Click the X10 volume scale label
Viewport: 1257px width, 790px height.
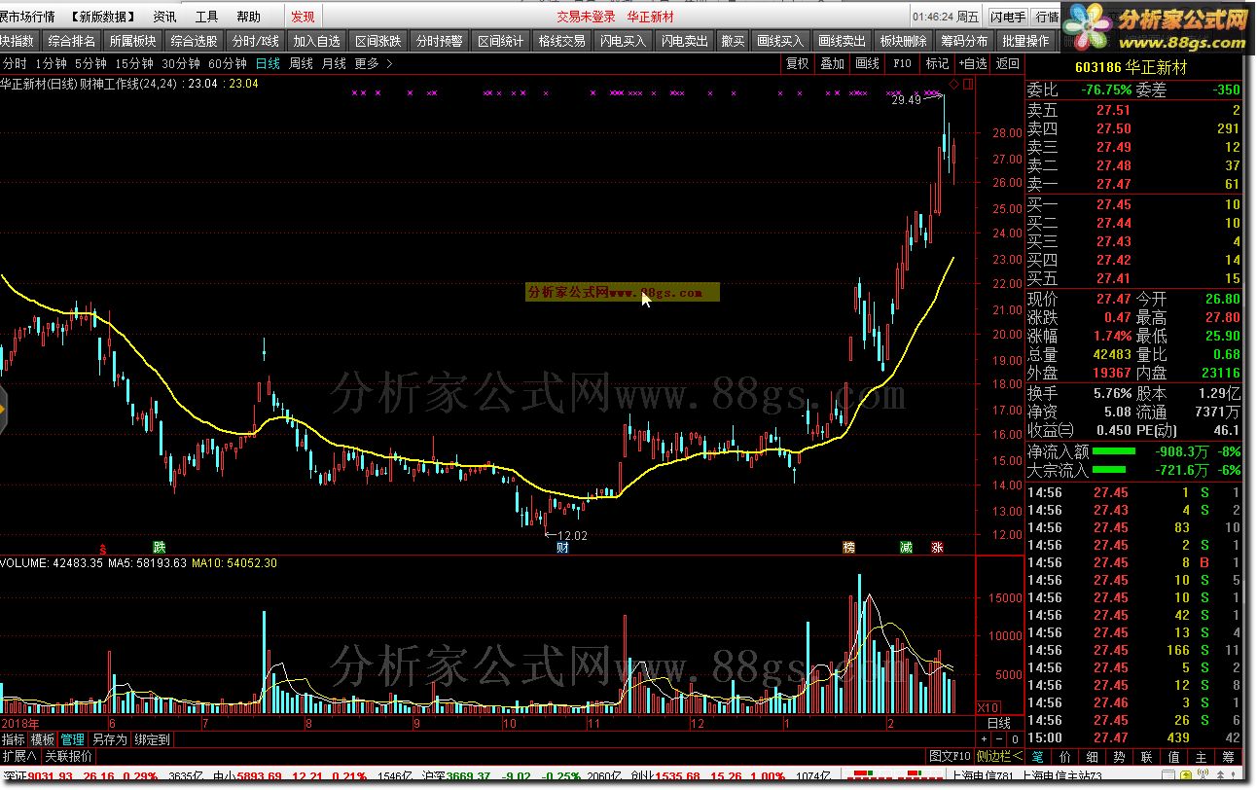point(988,707)
